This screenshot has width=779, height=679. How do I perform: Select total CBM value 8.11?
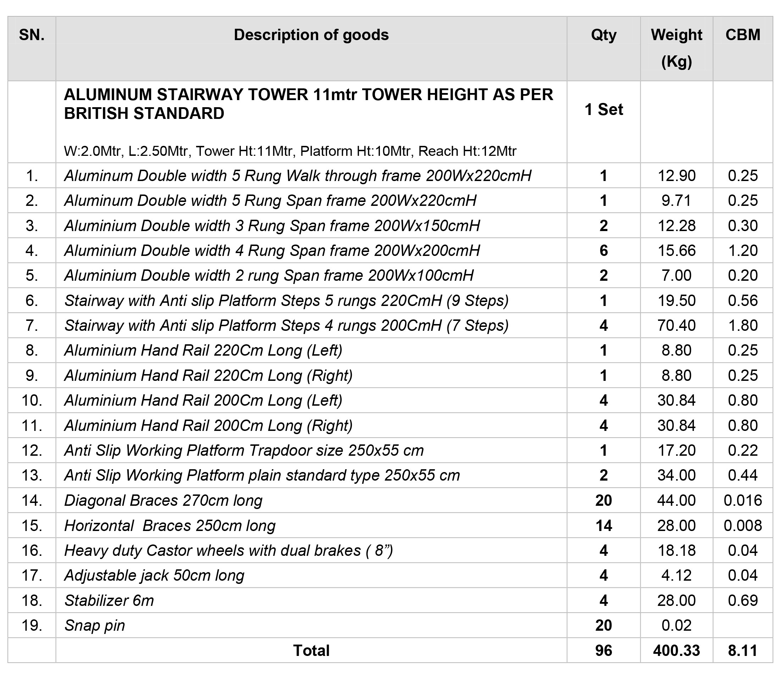point(743,651)
